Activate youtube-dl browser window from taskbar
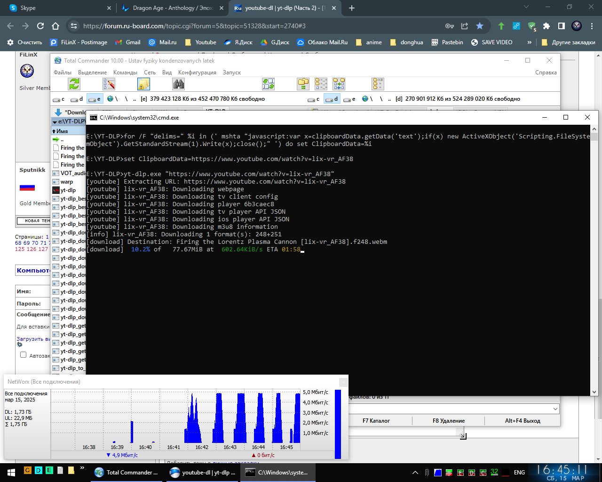 203,472
